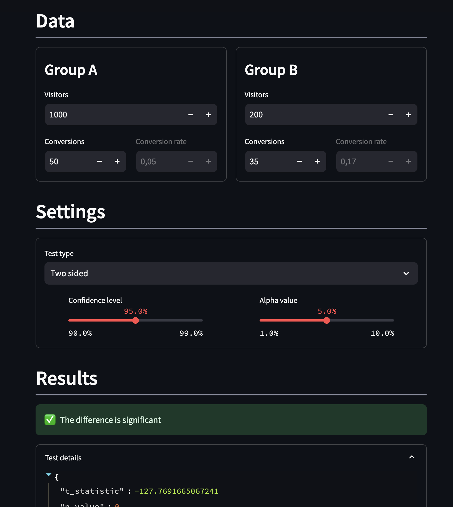The width and height of the screenshot is (453, 507).
Task: Click plus icon for Group A conversions
Action: pyautogui.click(x=117, y=161)
